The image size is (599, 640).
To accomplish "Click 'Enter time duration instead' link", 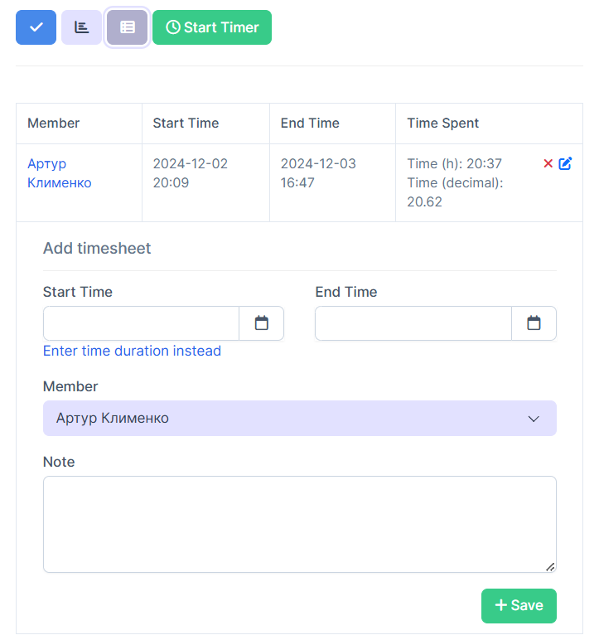I will click(132, 351).
